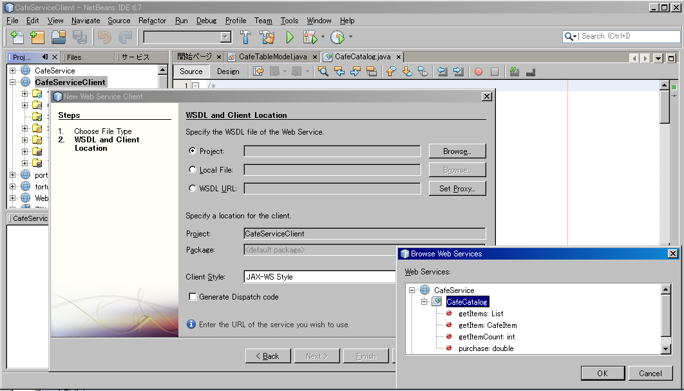Click the Shift Line Left icon

[x=442, y=71]
